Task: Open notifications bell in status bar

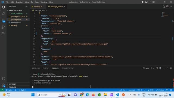Action: pyautogui.click(x=171, y=90)
